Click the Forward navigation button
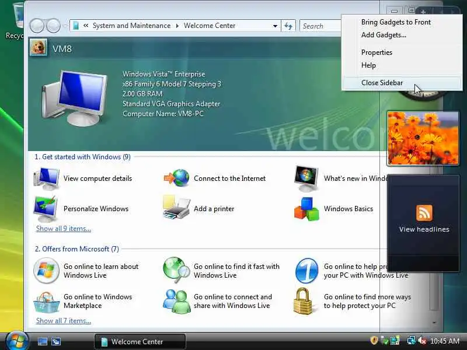This screenshot has height=350, width=467. pos(53,26)
